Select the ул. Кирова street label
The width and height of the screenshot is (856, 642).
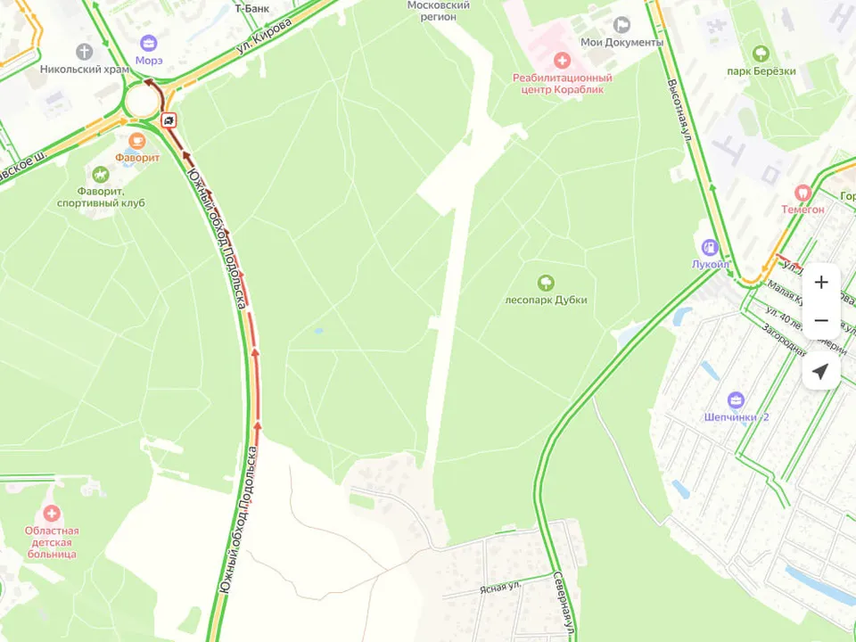(264, 36)
